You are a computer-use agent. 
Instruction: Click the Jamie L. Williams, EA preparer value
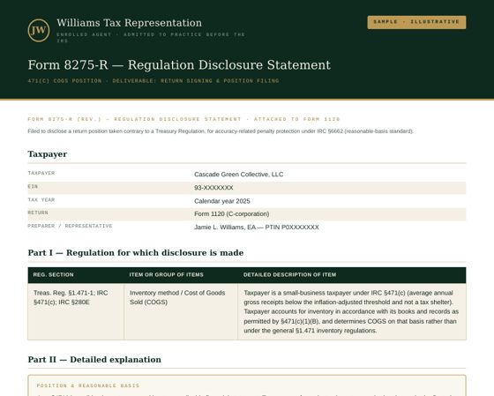coord(257,228)
